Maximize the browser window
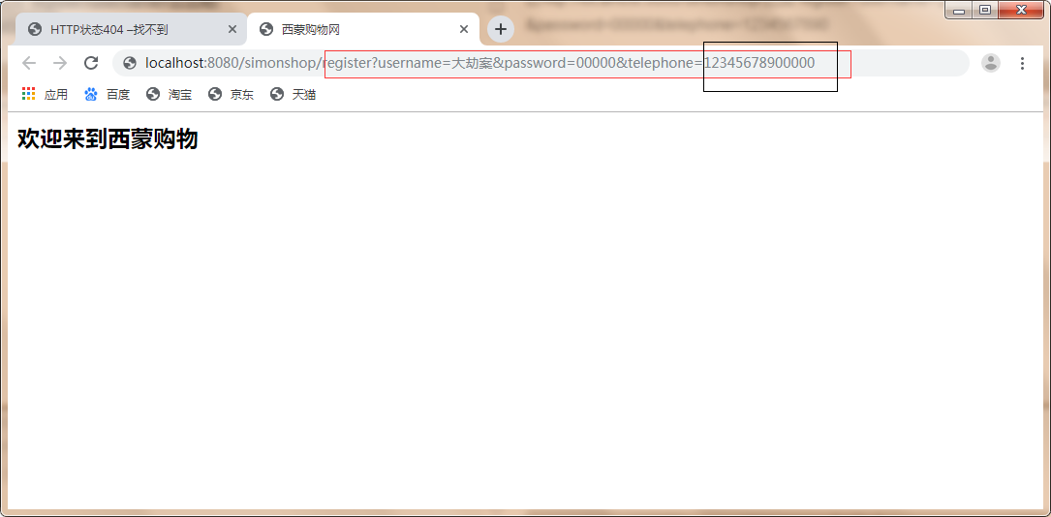The image size is (1051, 517). 984,10
